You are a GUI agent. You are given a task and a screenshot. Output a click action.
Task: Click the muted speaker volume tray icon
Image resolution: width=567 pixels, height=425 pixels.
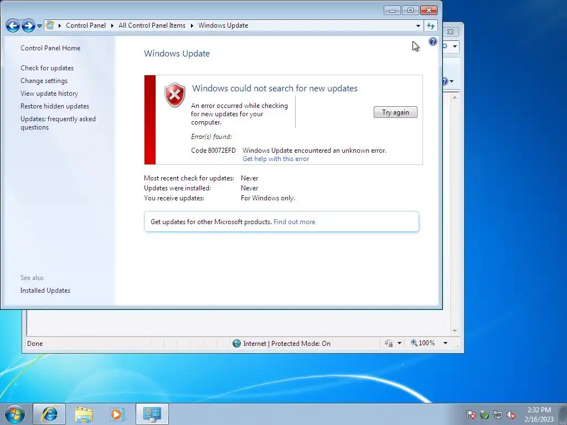click(x=511, y=415)
